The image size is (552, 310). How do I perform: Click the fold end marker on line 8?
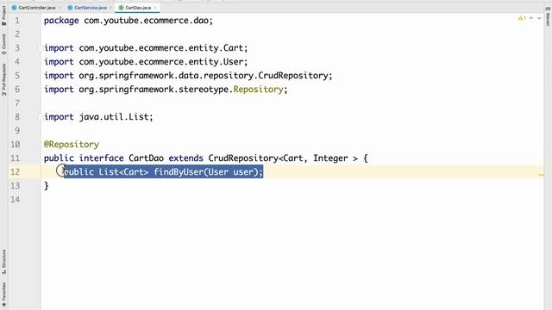pos(41,117)
